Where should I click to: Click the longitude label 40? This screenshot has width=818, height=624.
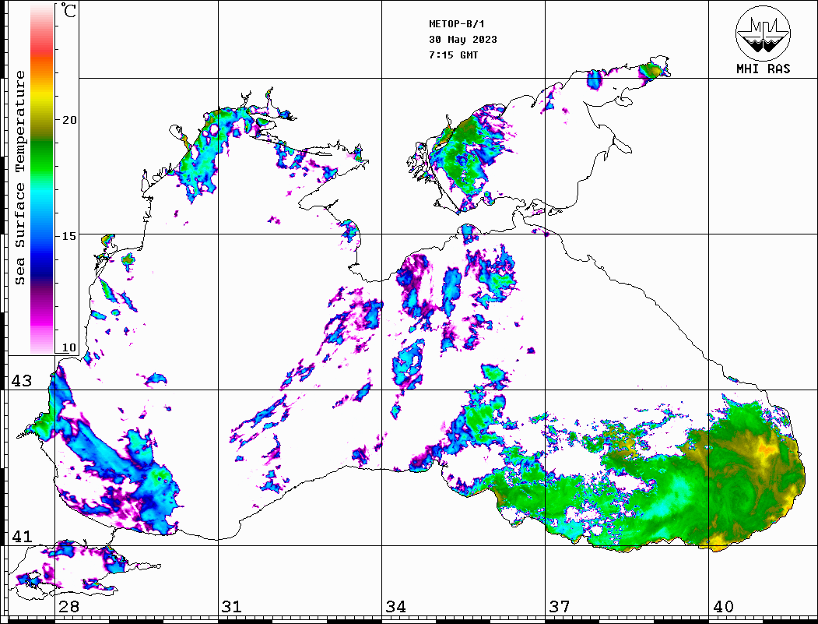tap(723, 607)
